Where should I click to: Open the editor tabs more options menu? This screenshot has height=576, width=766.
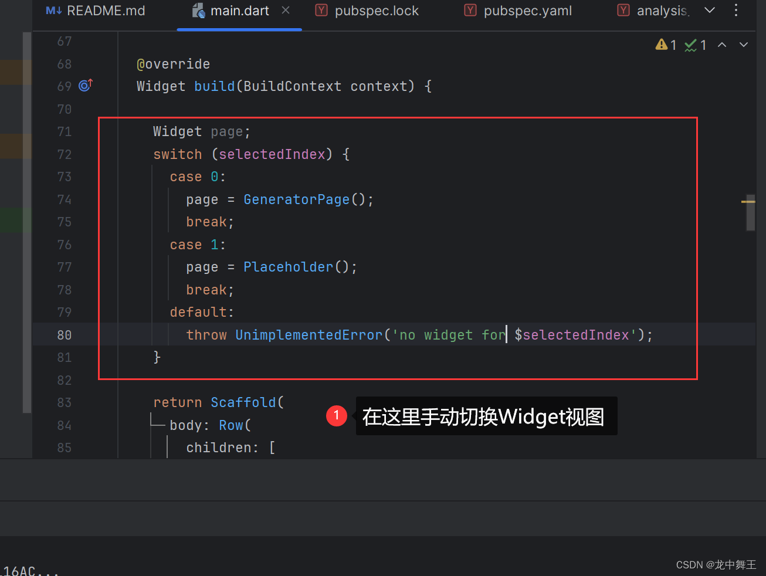pos(736,10)
